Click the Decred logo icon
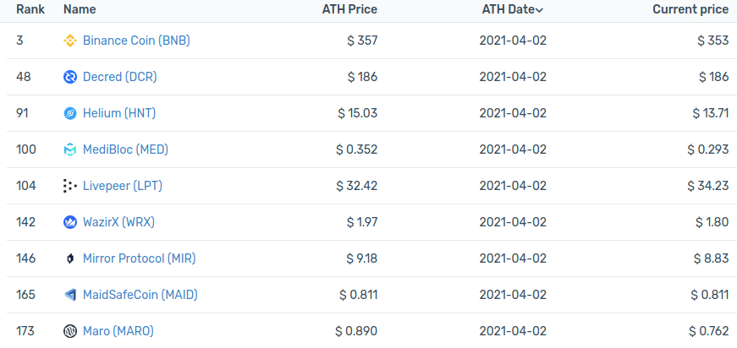Viewport: 737px width, 348px height. pos(69,77)
